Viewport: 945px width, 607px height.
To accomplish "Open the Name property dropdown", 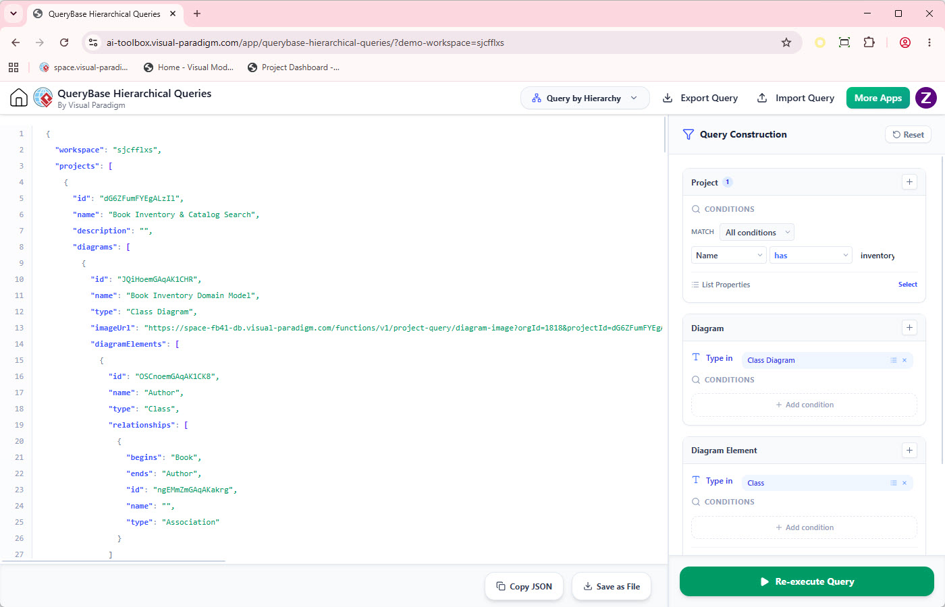I will [x=729, y=255].
